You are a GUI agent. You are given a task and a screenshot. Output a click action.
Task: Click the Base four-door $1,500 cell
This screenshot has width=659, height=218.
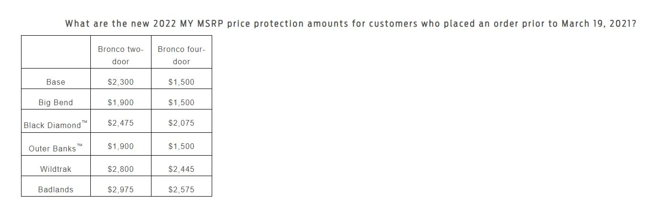[x=182, y=82]
